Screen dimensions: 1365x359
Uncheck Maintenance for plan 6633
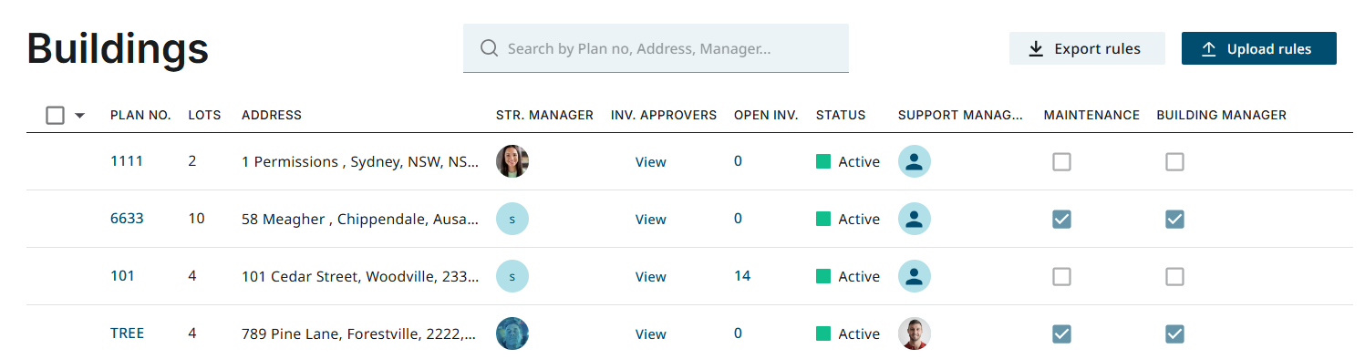pyautogui.click(x=1061, y=219)
